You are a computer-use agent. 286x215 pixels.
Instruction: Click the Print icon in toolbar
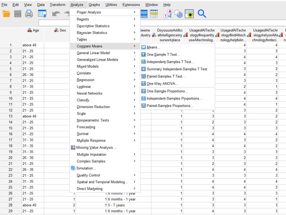pos(29,14)
